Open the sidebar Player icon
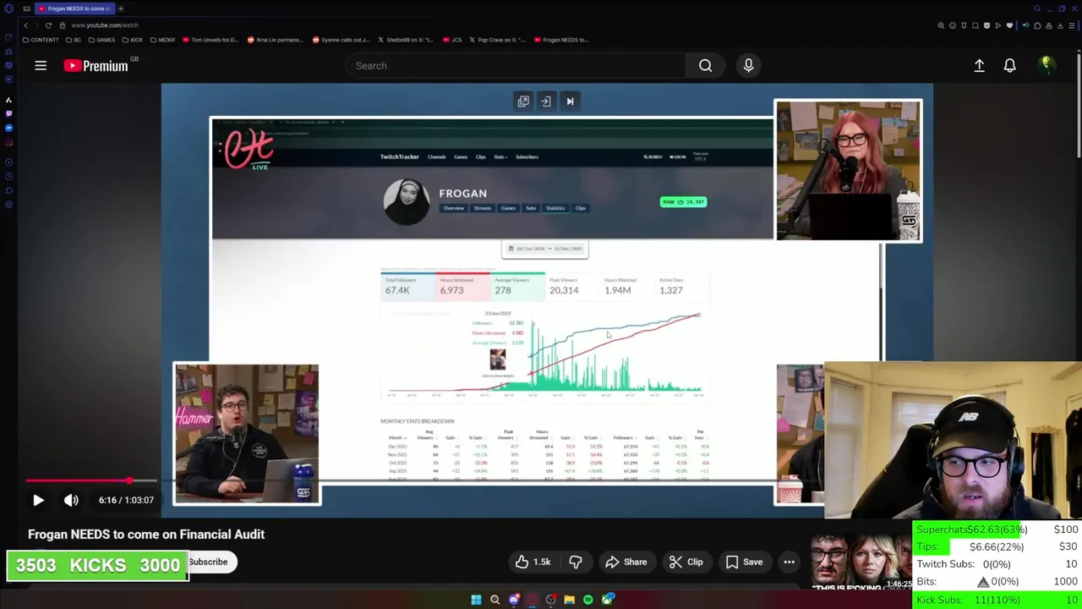Image resolution: width=1082 pixels, height=609 pixels. 8,162
